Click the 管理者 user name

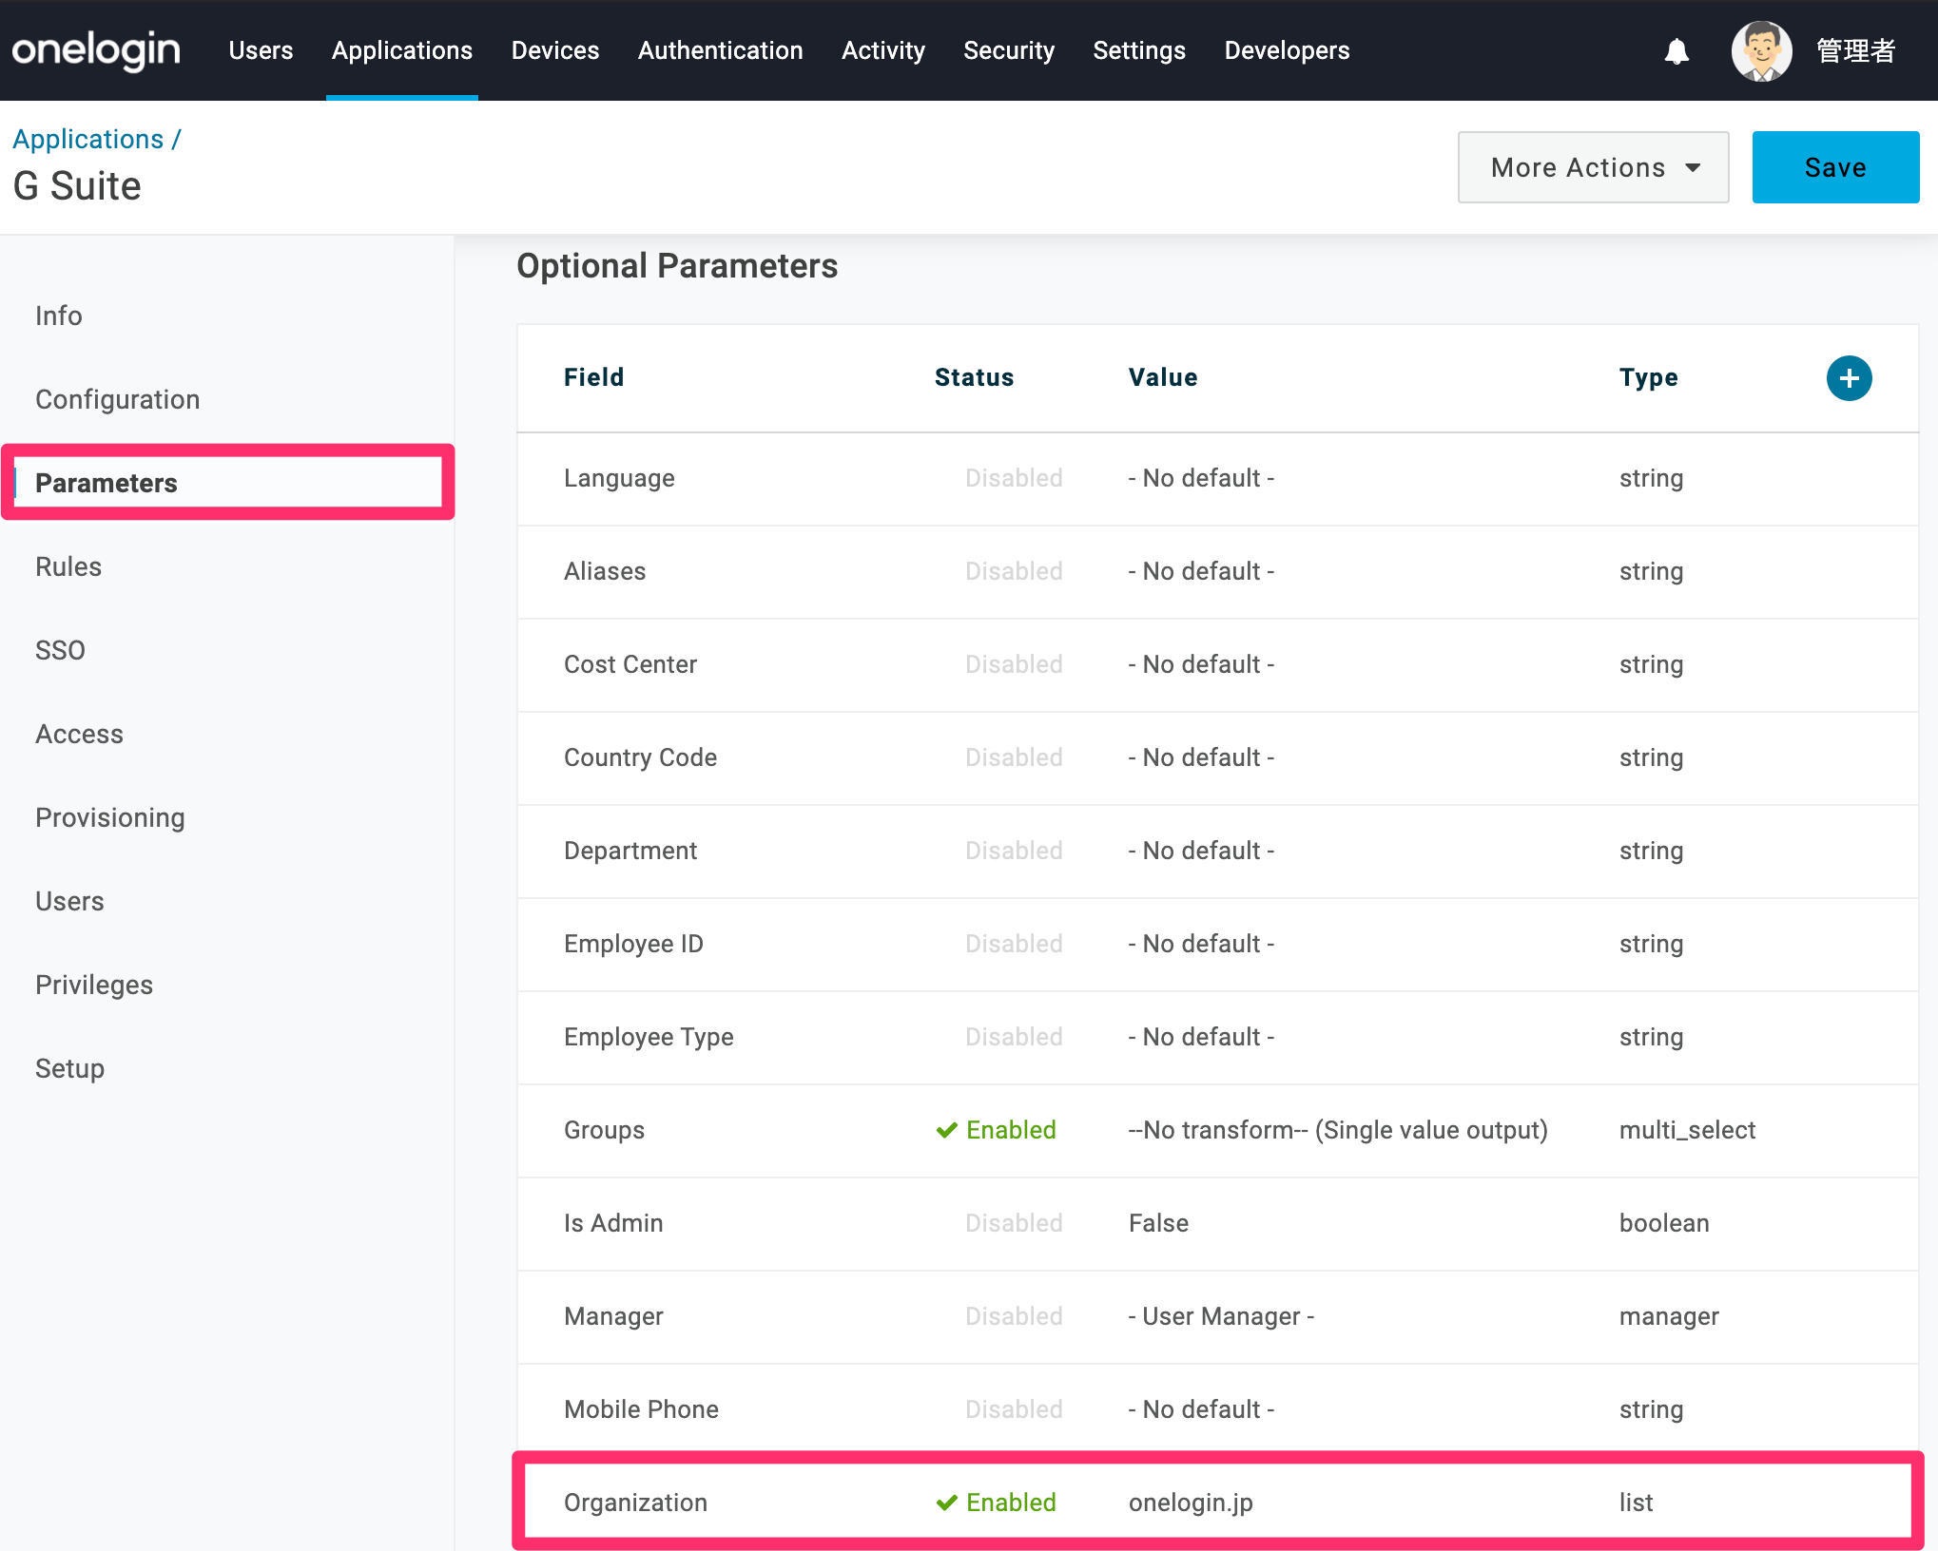pos(1855,51)
